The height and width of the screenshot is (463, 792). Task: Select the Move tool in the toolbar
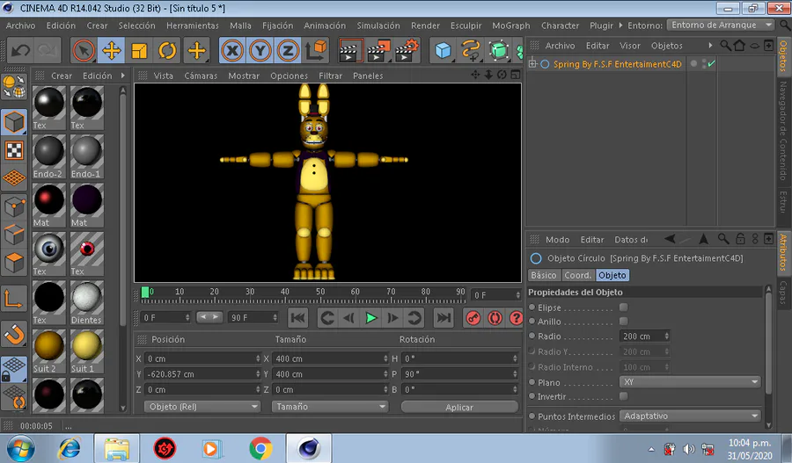pyautogui.click(x=112, y=51)
